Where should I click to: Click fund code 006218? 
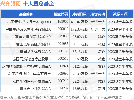click(63, 81)
